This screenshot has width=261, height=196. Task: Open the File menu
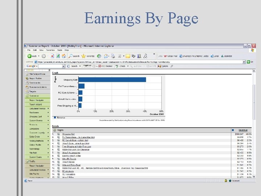[29, 50]
